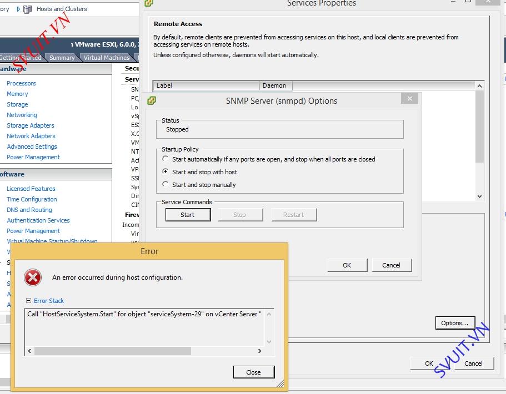
Task: Click the error stack horizontal scrollbar thumb
Action: pos(113,351)
